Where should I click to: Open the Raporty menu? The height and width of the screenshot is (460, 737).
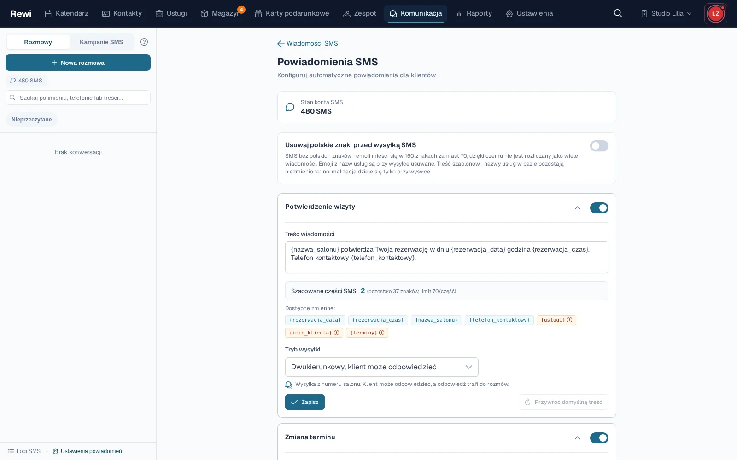pyautogui.click(x=474, y=14)
